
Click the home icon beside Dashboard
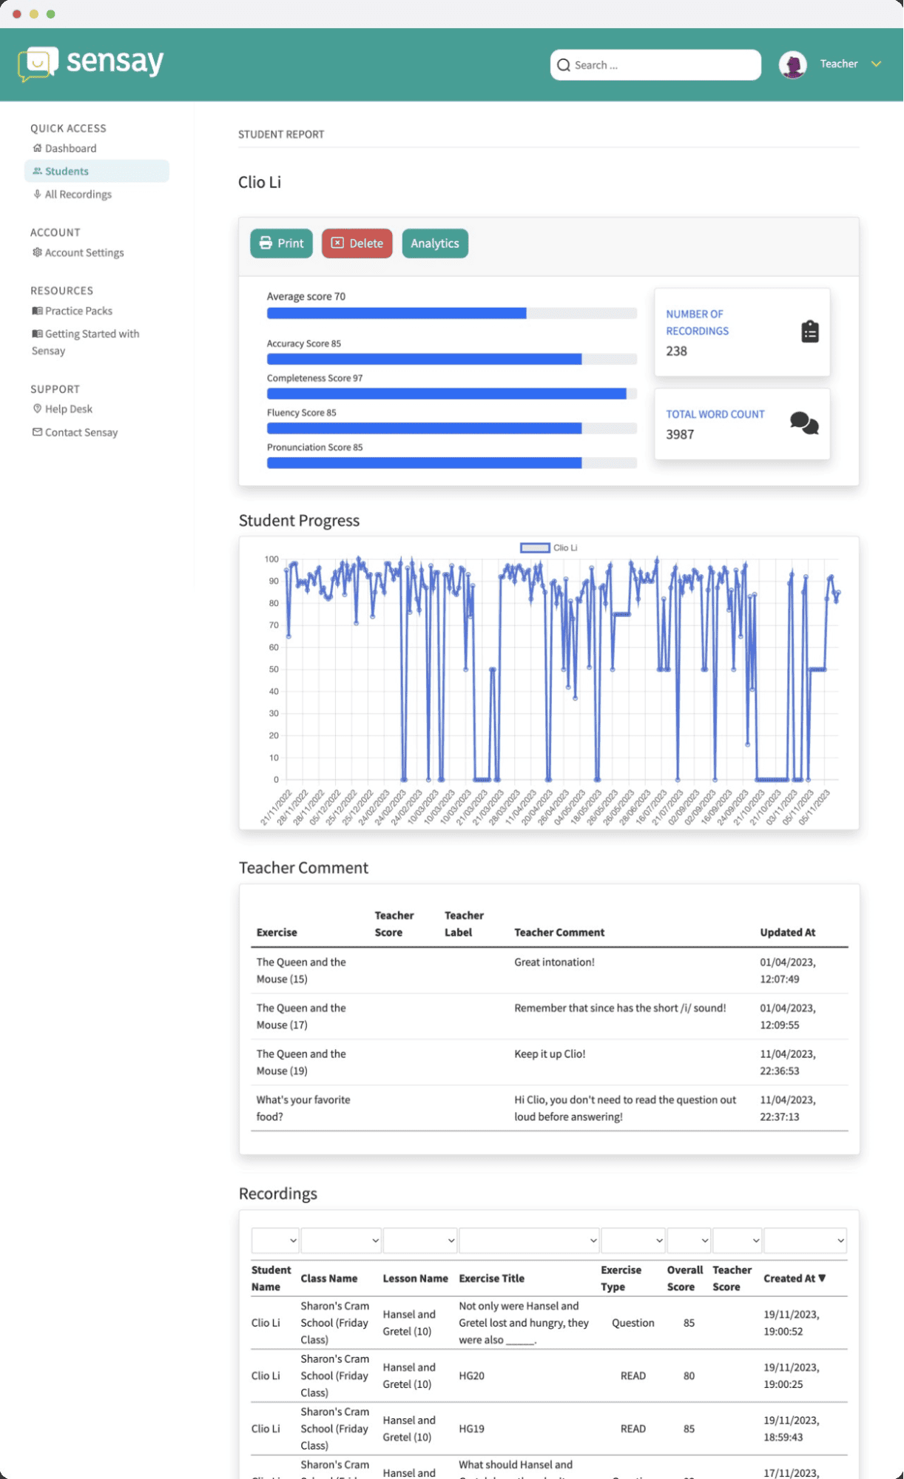(x=37, y=148)
